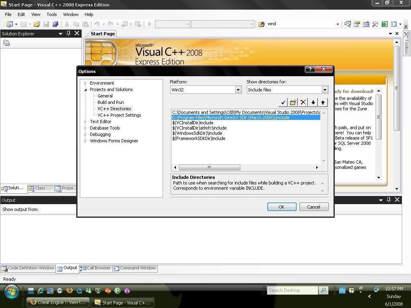
Task: Click the New Project toolbar icon
Action: click(10, 24)
